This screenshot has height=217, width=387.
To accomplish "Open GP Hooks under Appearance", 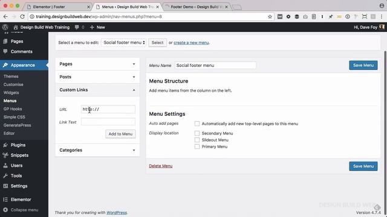I will [13, 108].
